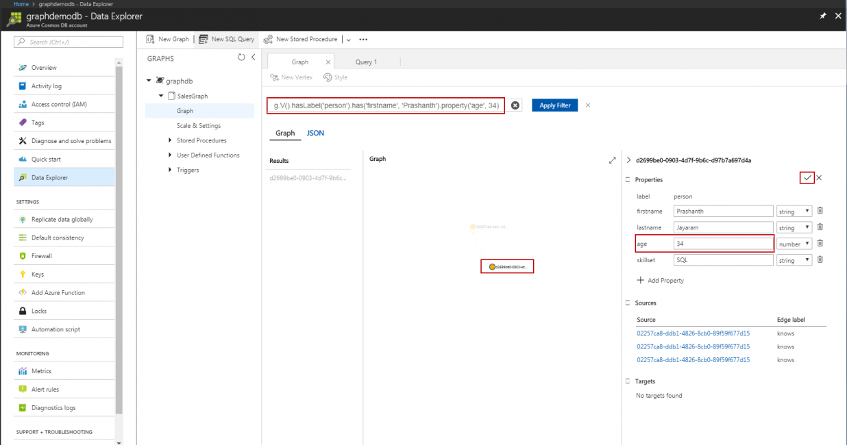
Task: Collapse the vertex details pane with the chevron
Action: pyautogui.click(x=629, y=160)
